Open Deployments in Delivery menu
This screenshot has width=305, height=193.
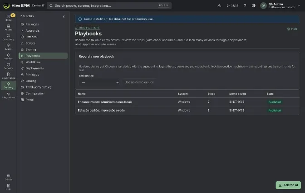[43, 68]
